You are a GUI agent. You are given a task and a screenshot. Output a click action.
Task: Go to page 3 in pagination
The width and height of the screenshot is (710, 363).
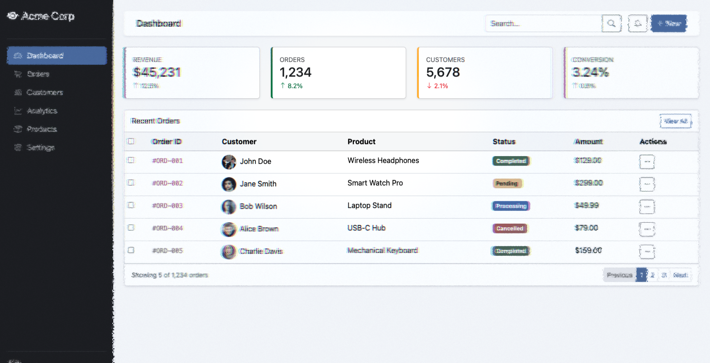(664, 275)
